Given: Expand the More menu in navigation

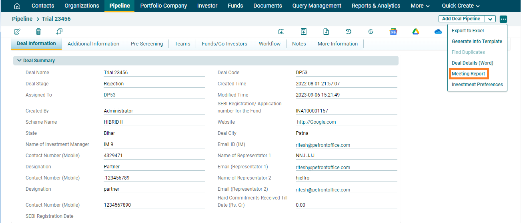Looking at the screenshot, I should [x=420, y=6].
